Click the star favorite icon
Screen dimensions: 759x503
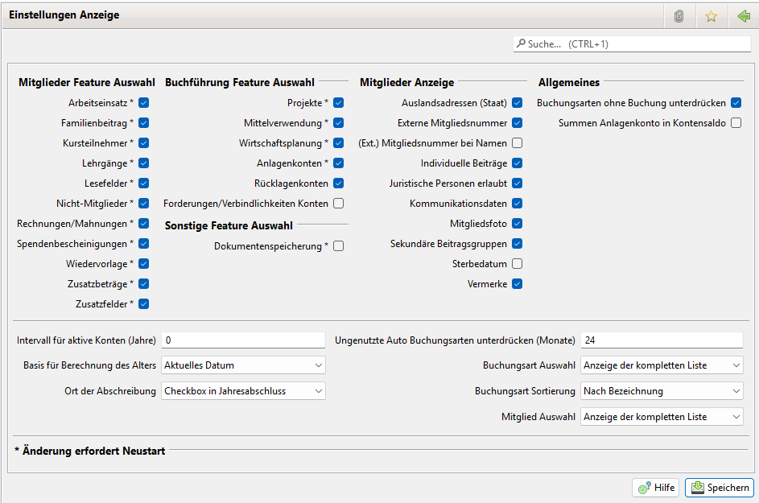(x=711, y=16)
